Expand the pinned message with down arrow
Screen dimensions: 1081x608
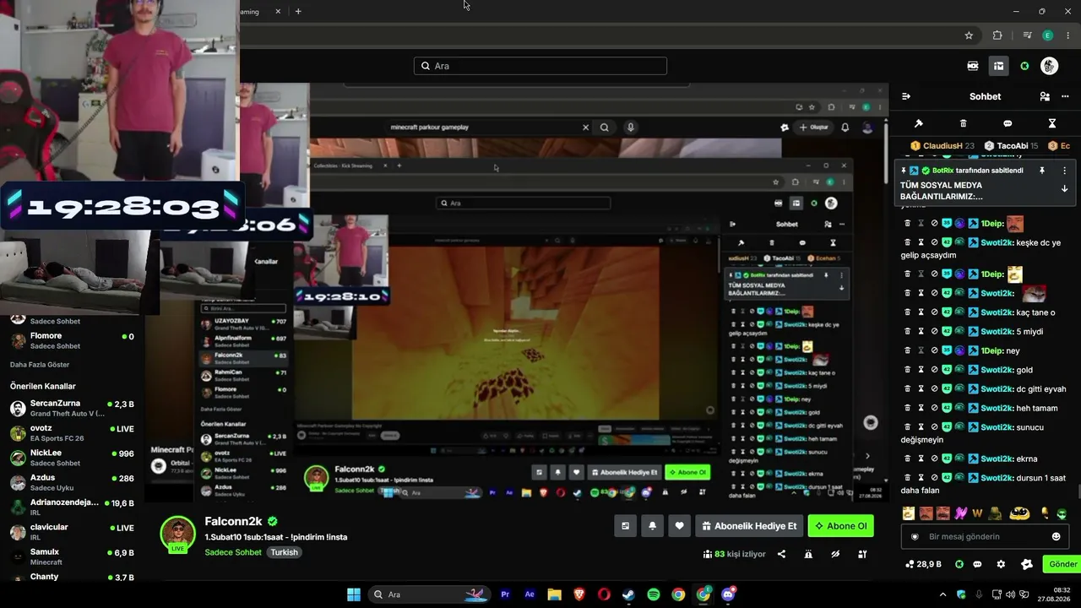click(1064, 188)
